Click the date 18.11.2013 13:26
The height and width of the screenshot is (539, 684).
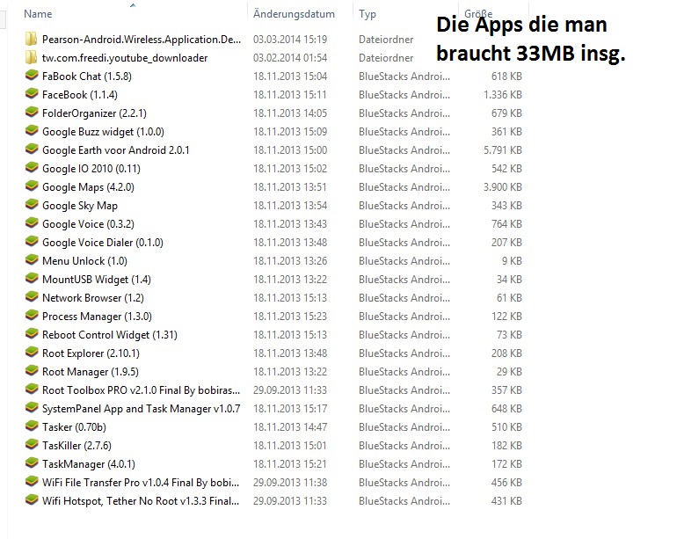click(290, 261)
